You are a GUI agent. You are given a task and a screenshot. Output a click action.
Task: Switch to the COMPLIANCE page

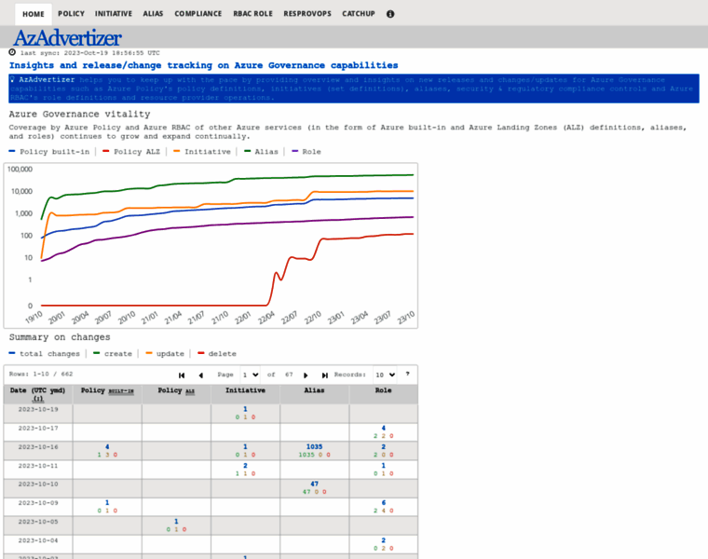tap(198, 14)
